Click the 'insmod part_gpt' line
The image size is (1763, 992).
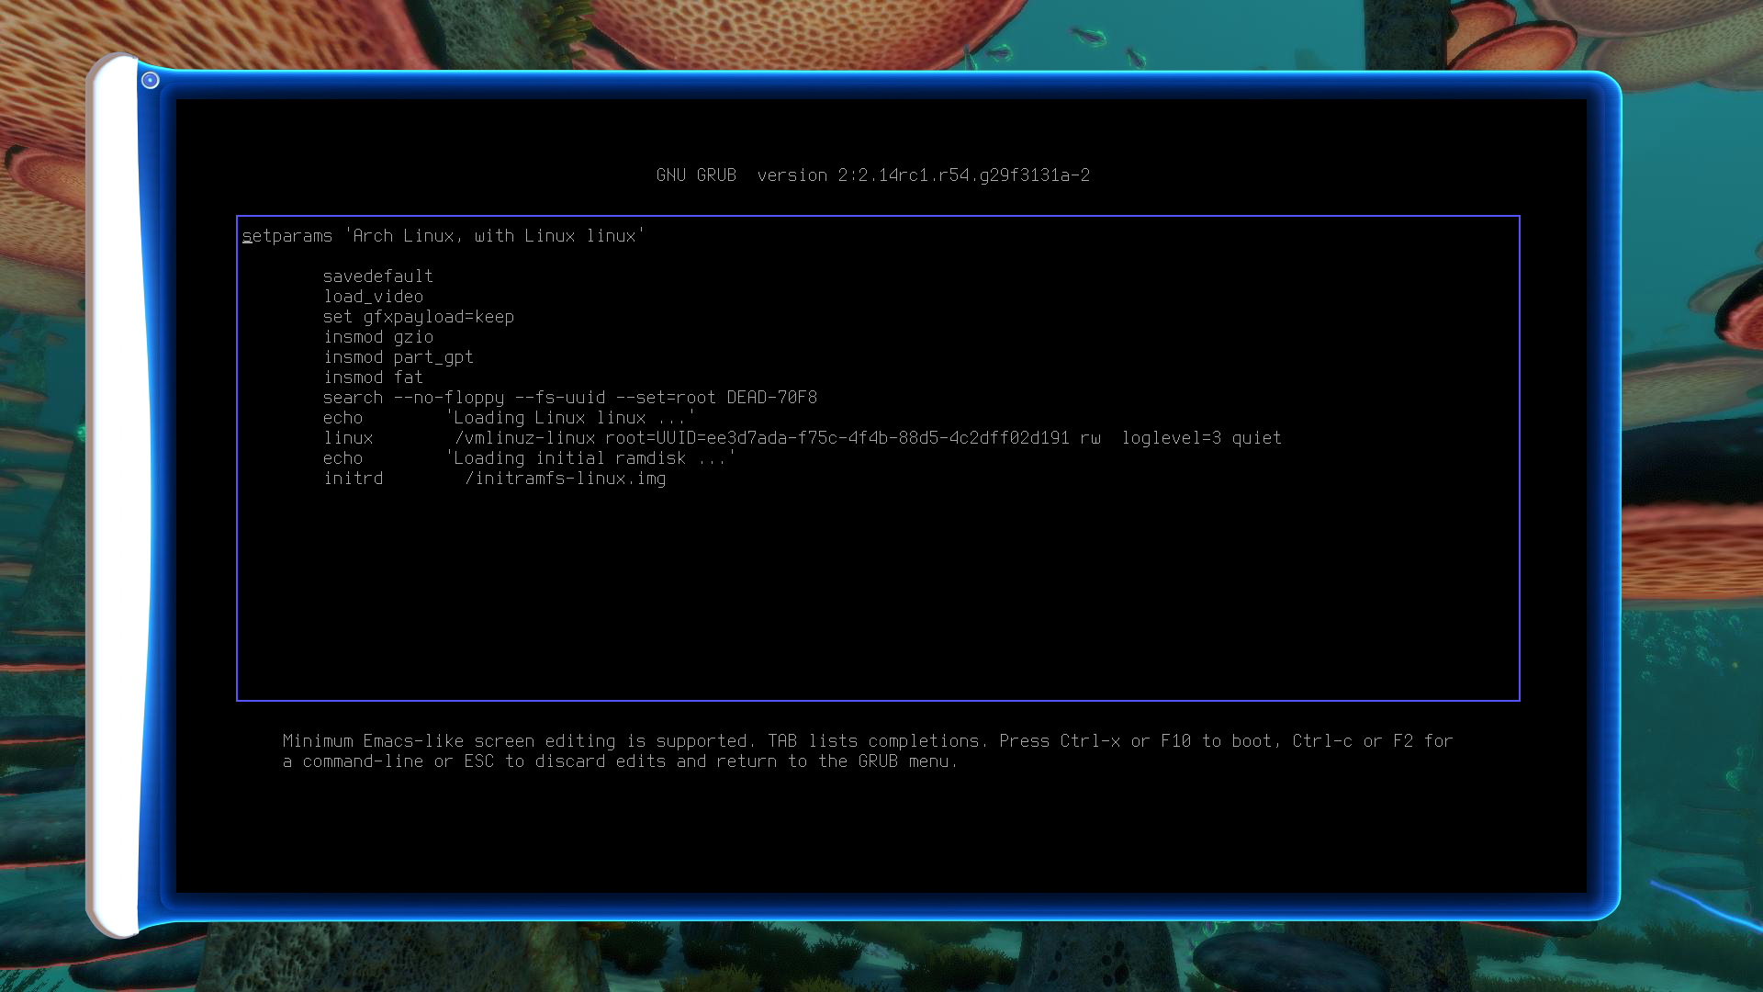(x=398, y=357)
